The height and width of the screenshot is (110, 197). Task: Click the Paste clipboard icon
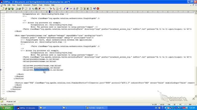36,9
